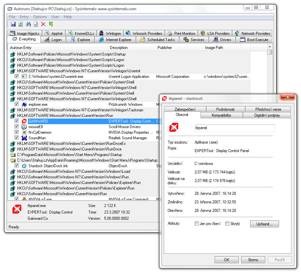Refresh the Autoruns list via toolbar icon
Viewport: 301px width, 272px height.
(x=21, y=24)
